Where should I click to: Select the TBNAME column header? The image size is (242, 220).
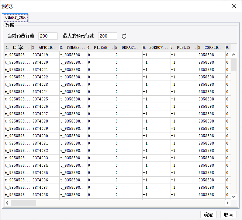[x=73, y=47]
